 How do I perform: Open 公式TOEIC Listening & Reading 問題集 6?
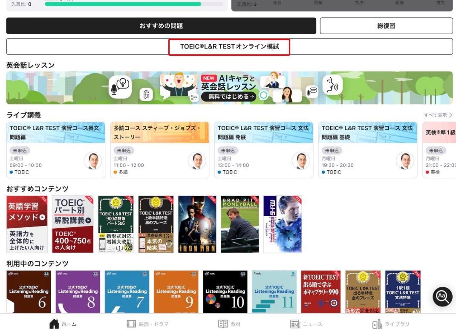point(29,292)
